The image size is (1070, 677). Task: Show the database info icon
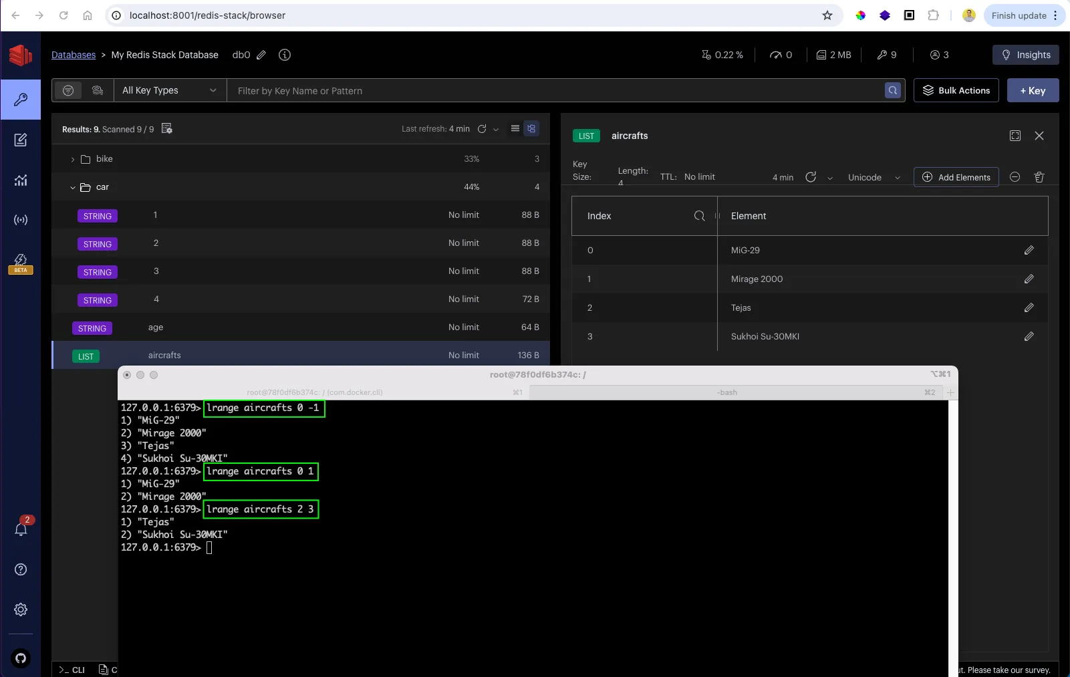pyautogui.click(x=285, y=55)
